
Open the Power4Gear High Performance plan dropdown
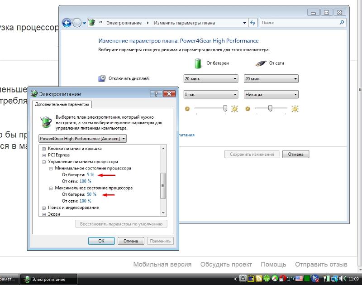(82, 139)
